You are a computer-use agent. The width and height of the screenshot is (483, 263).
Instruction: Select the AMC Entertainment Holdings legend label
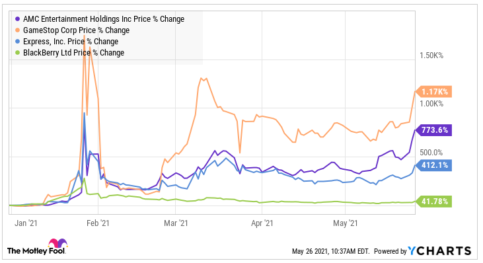pos(104,19)
